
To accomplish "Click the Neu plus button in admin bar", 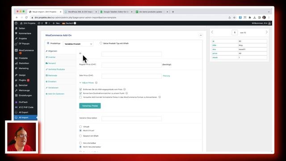I will click(56, 23).
